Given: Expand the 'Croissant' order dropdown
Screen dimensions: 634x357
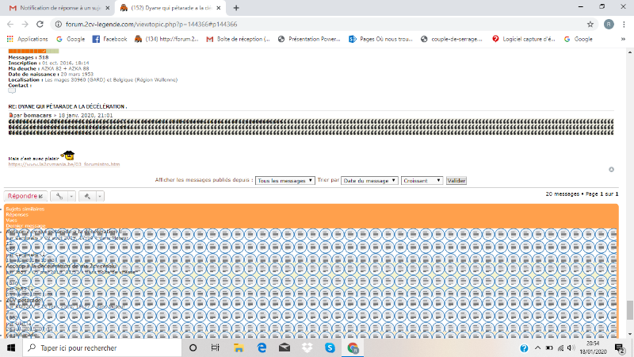Looking at the screenshot, I should 422,181.
